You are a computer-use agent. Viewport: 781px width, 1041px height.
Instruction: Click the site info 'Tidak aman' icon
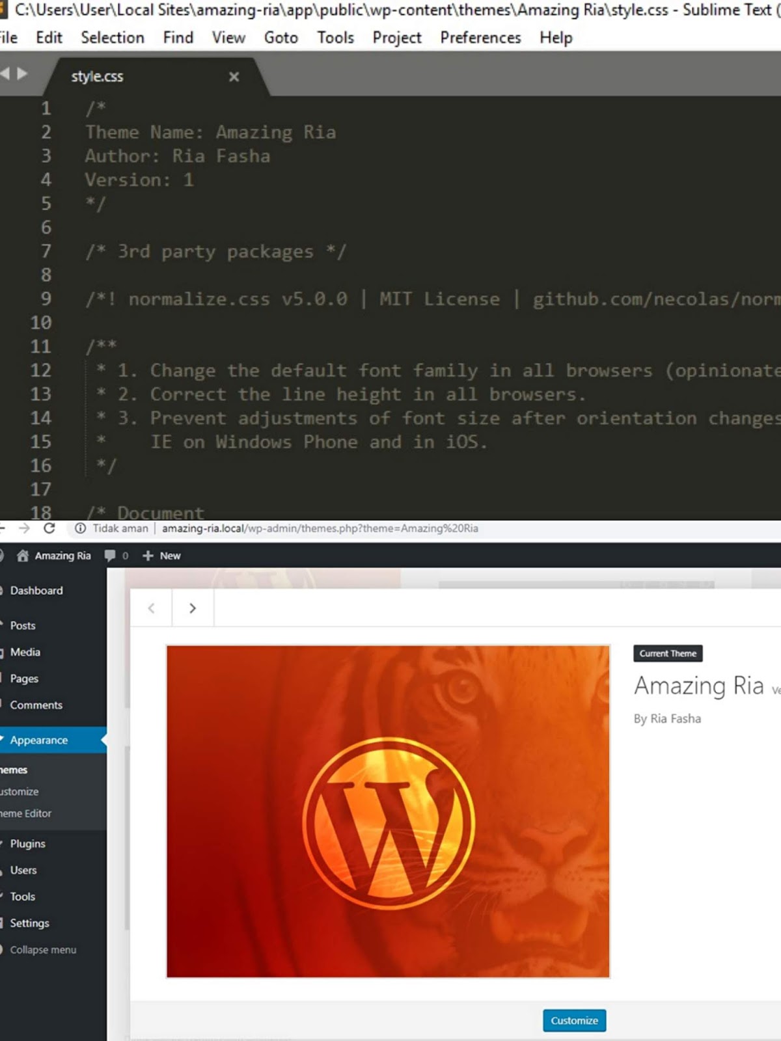80,528
